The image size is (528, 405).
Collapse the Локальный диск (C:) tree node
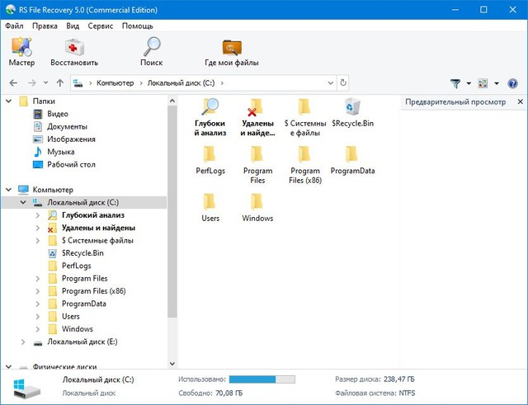point(23,202)
